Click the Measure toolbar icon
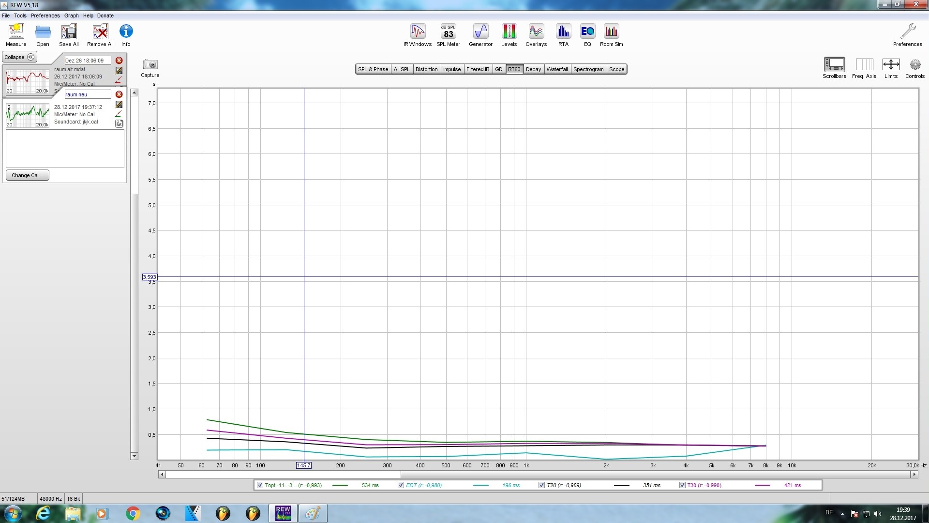Image resolution: width=929 pixels, height=523 pixels. [x=16, y=35]
